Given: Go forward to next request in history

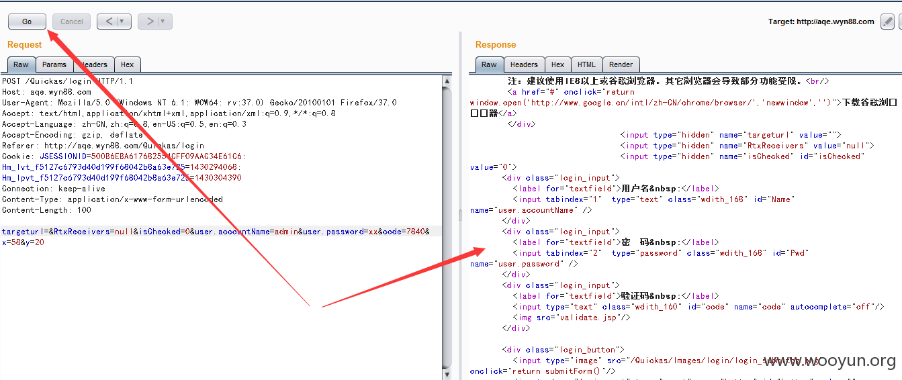Looking at the screenshot, I should pos(148,21).
